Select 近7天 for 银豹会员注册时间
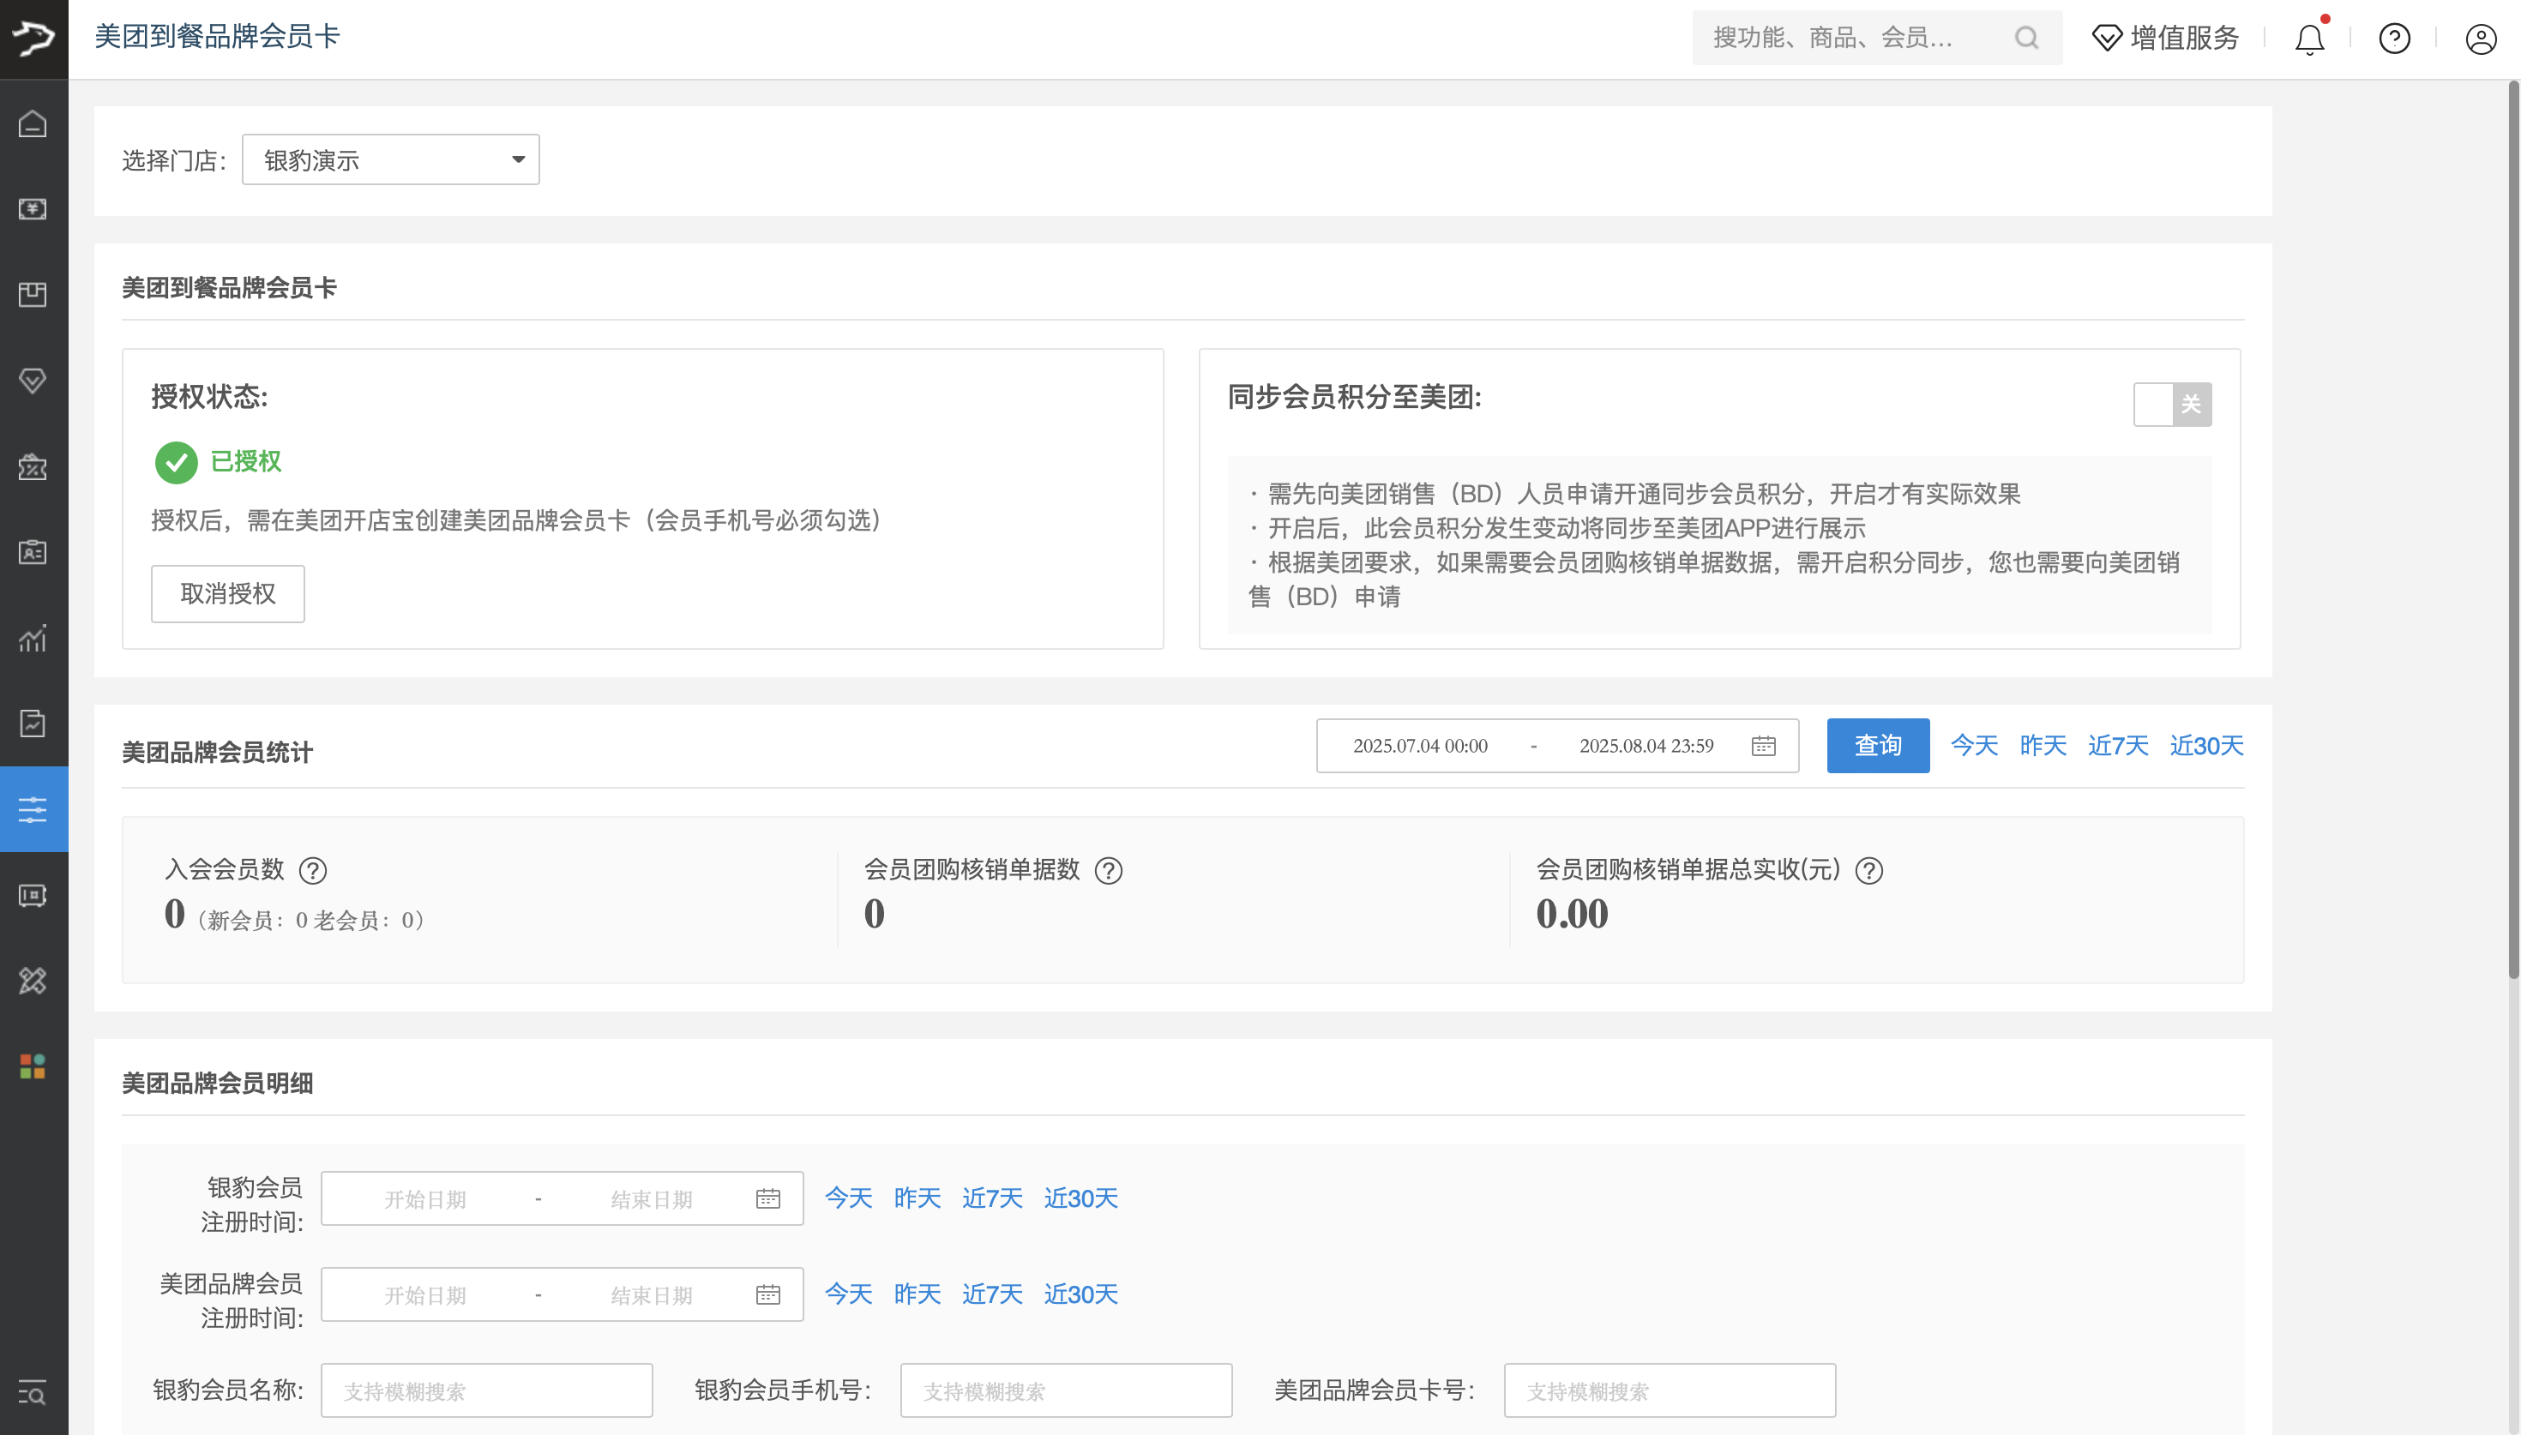This screenshot has width=2521, height=1435. point(991,1198)
